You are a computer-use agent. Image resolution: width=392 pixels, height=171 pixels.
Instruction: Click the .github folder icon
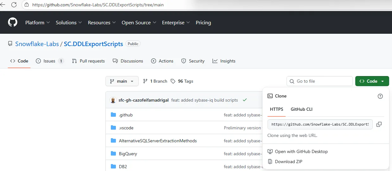pyautogui.click(x=113, y=115)
